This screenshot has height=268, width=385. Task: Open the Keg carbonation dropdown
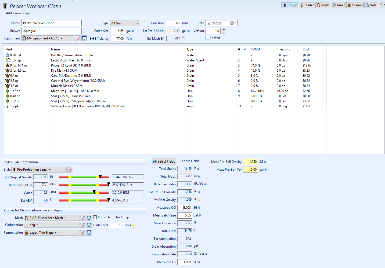point(51,225)
